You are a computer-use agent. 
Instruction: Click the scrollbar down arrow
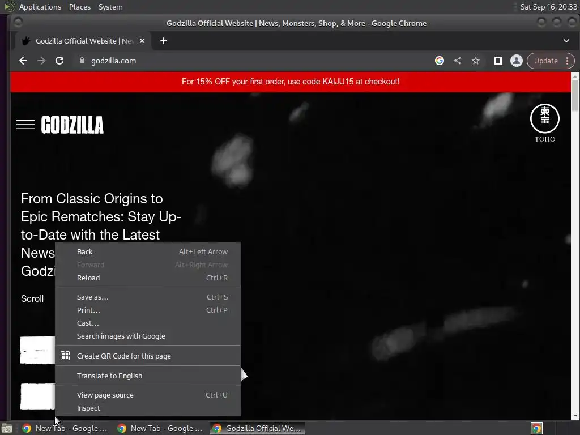point(575,416)
